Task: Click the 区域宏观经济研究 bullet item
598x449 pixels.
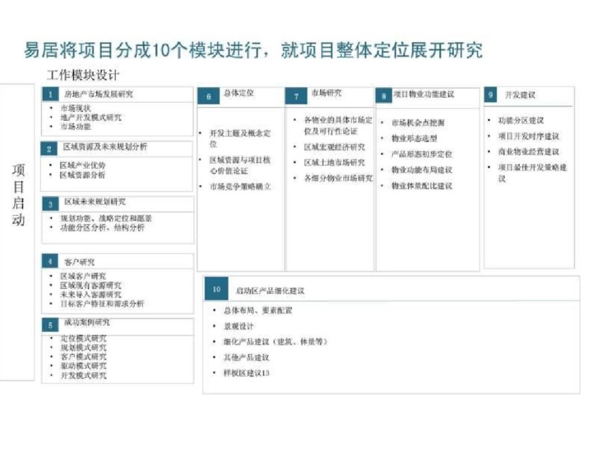Action: 334,147
